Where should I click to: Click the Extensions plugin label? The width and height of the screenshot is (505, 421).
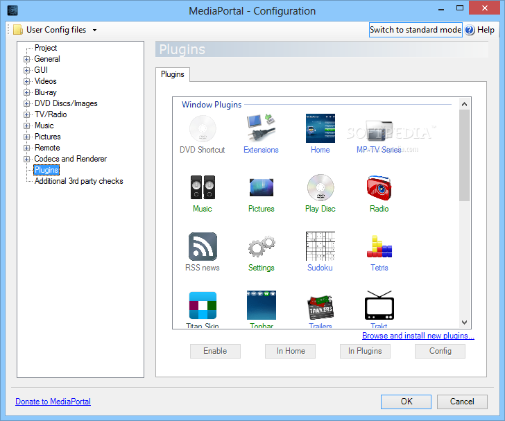pos(261,150)
